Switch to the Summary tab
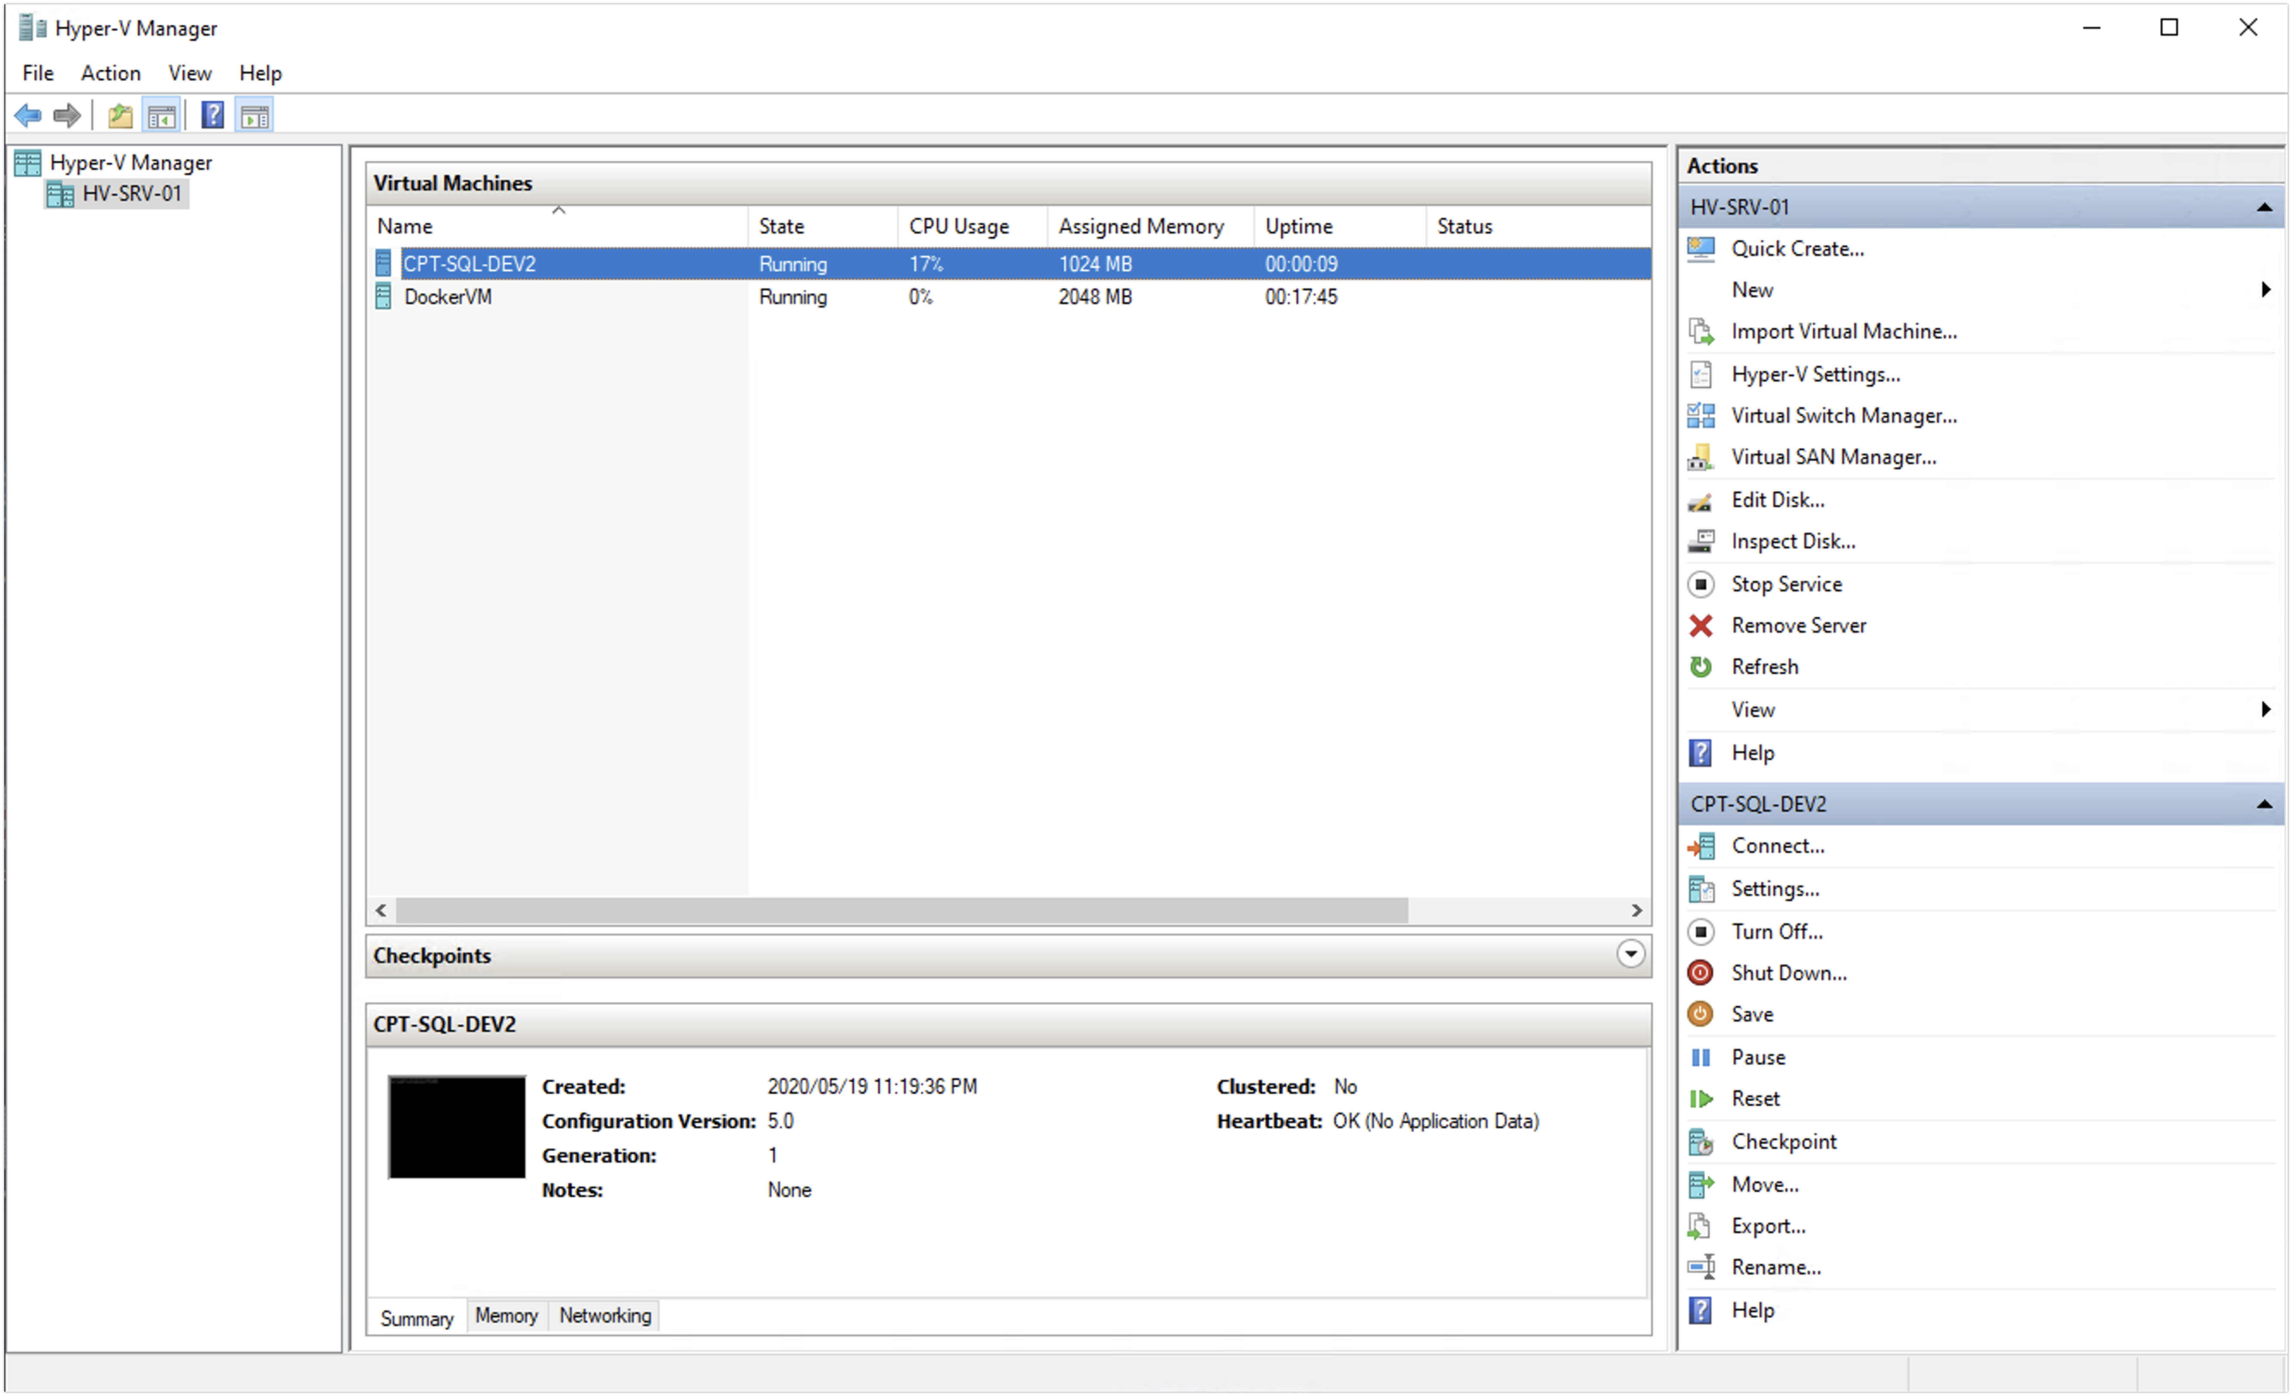2292x1396 pixels. pos(417,1319)
